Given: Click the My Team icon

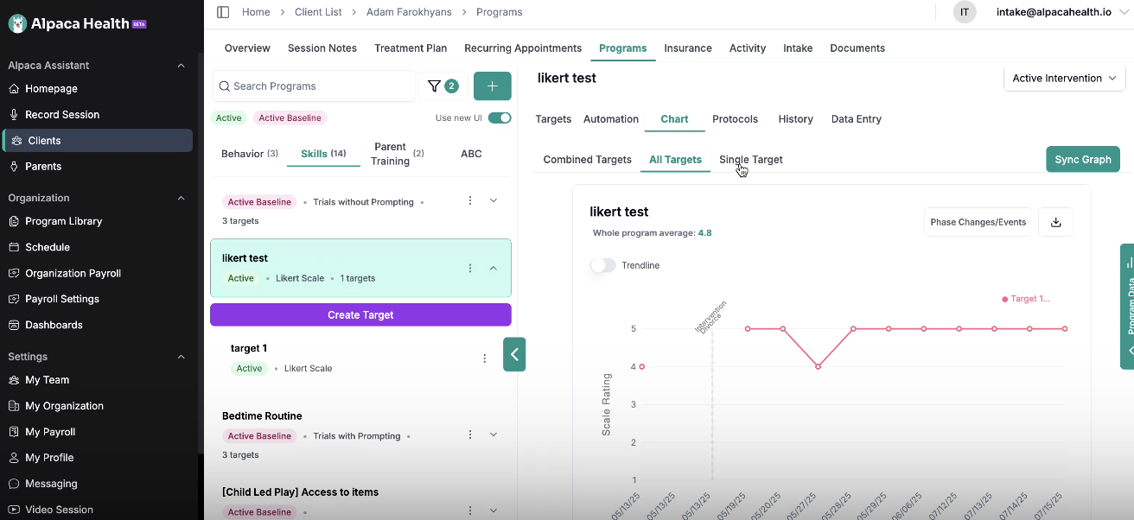Looking at the screenshot, I should (x=14, y=380).
